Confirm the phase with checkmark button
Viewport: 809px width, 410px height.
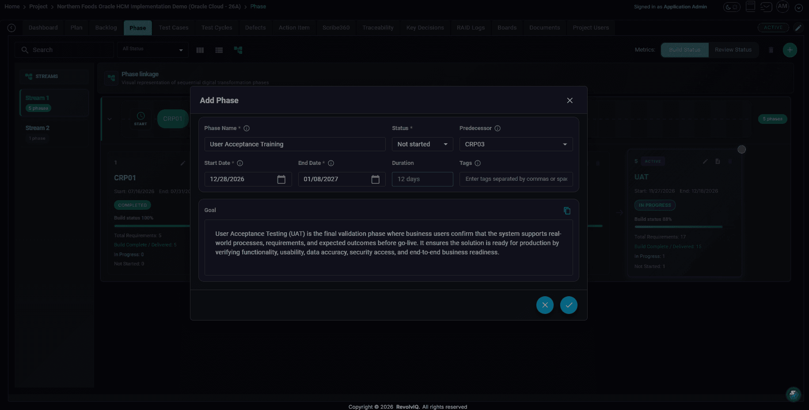tap(569, 305)
